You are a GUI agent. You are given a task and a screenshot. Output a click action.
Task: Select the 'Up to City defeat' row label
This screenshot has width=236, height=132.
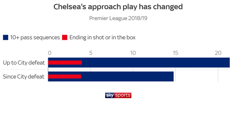pos(23,62)
